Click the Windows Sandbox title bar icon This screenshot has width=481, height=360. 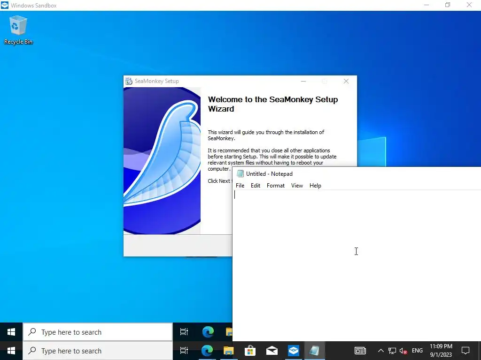[5, 5]
